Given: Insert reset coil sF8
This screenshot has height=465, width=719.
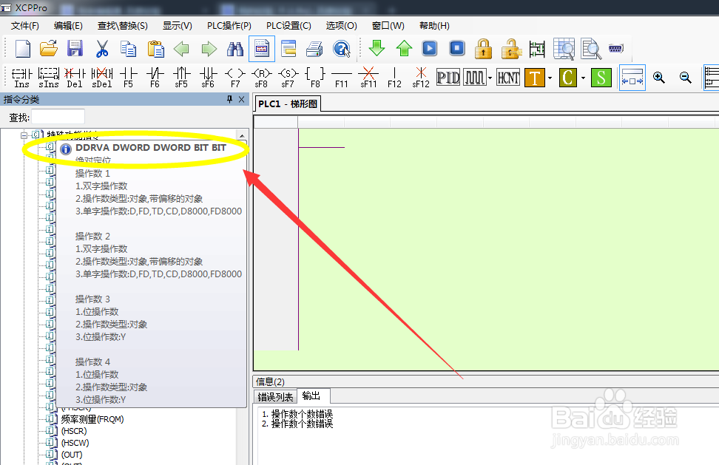Looking at the screenshot, I should click(x=261, y=78).
